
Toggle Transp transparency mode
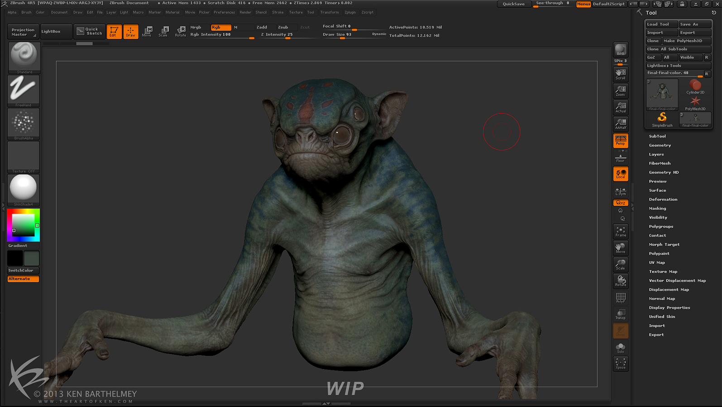[x=621, y=314]
